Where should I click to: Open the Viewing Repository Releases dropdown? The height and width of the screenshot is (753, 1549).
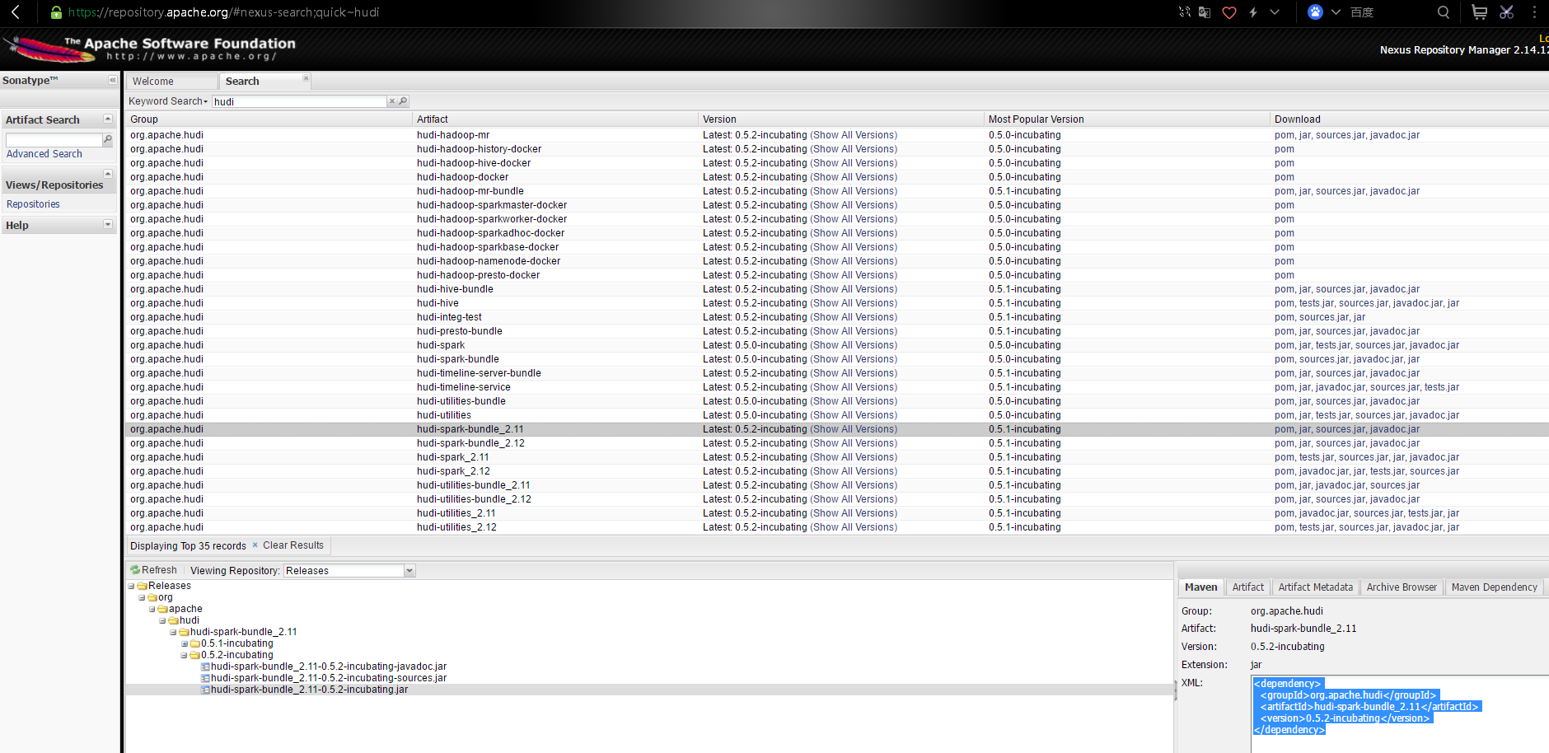pos(409,570)
